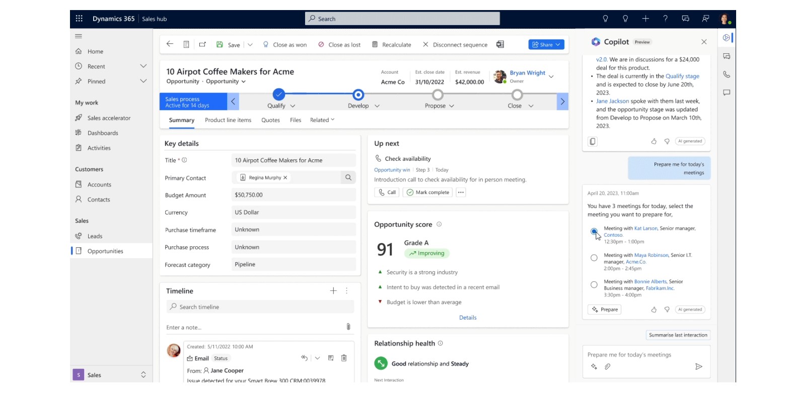
Task: Add a timeline entry with plus icon
Action: click(x=333, y=291)
